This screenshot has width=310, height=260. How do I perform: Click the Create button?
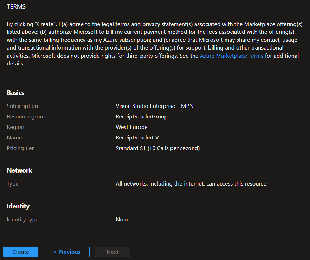coord(21,252)
